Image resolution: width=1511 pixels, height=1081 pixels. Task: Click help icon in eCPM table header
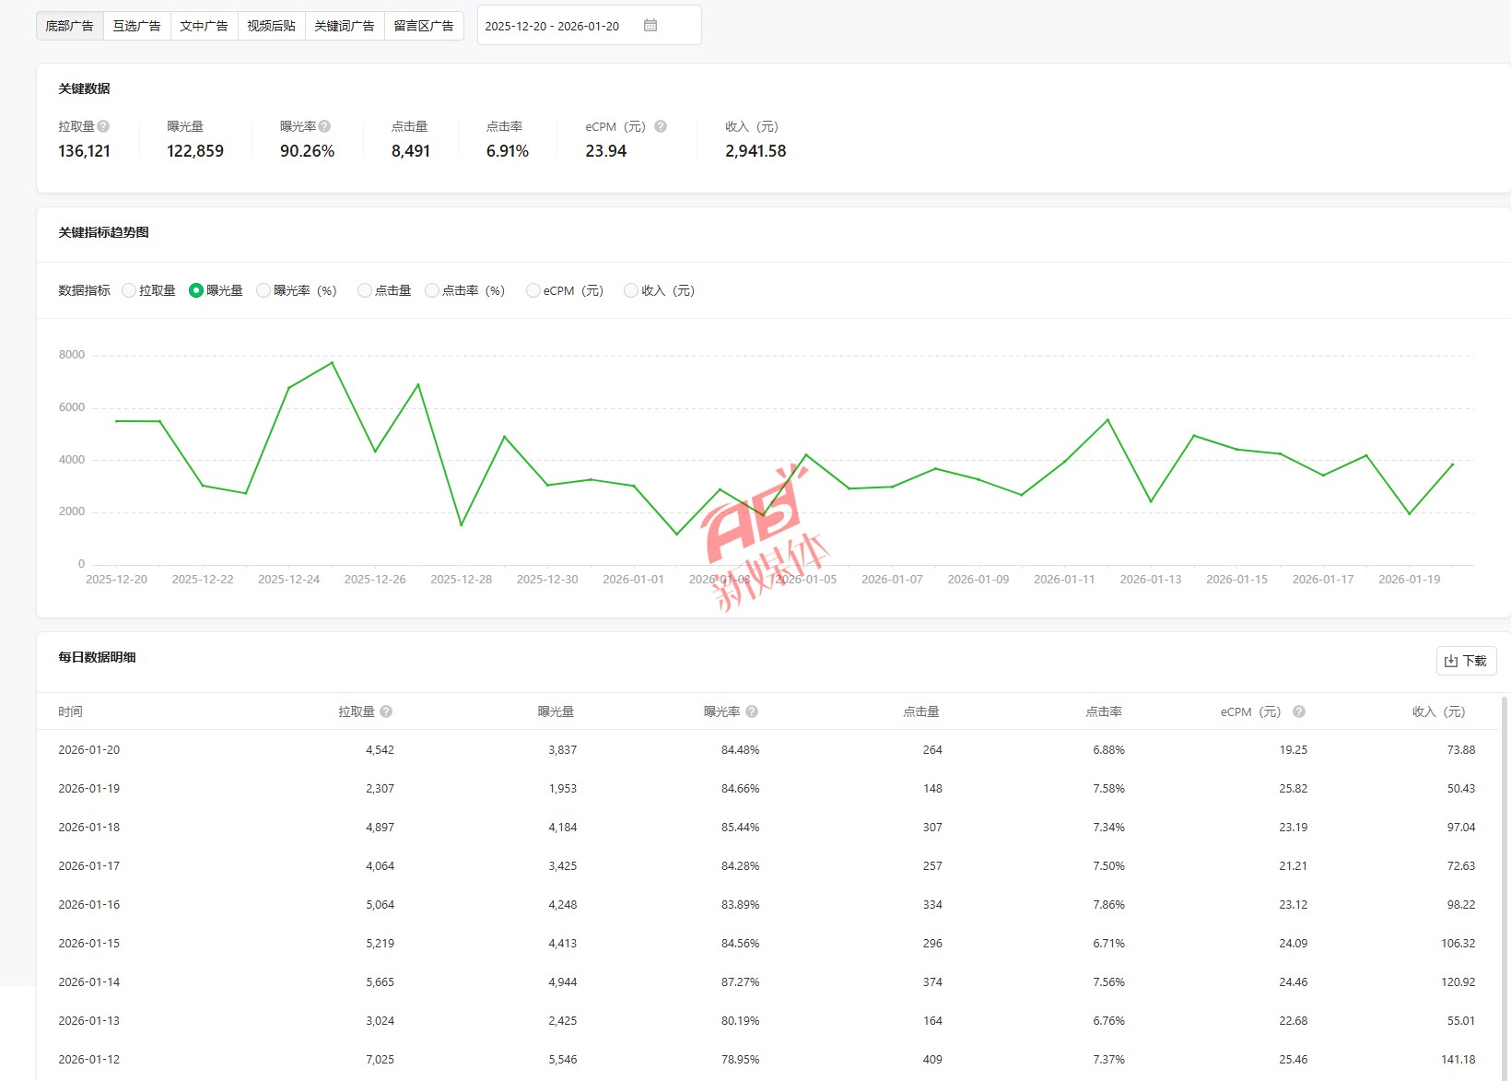coord(1299,711)
